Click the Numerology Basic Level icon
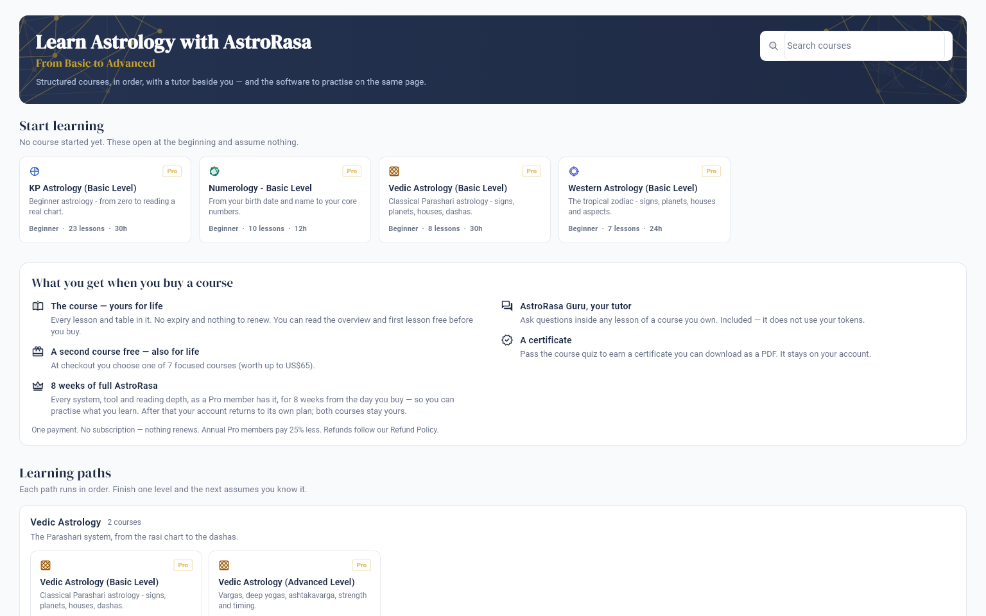This screenshot has height=616, width=986. tap(214, 171)
